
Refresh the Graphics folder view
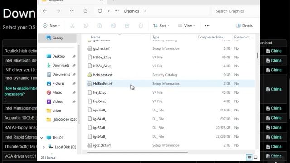pos(86,11)
